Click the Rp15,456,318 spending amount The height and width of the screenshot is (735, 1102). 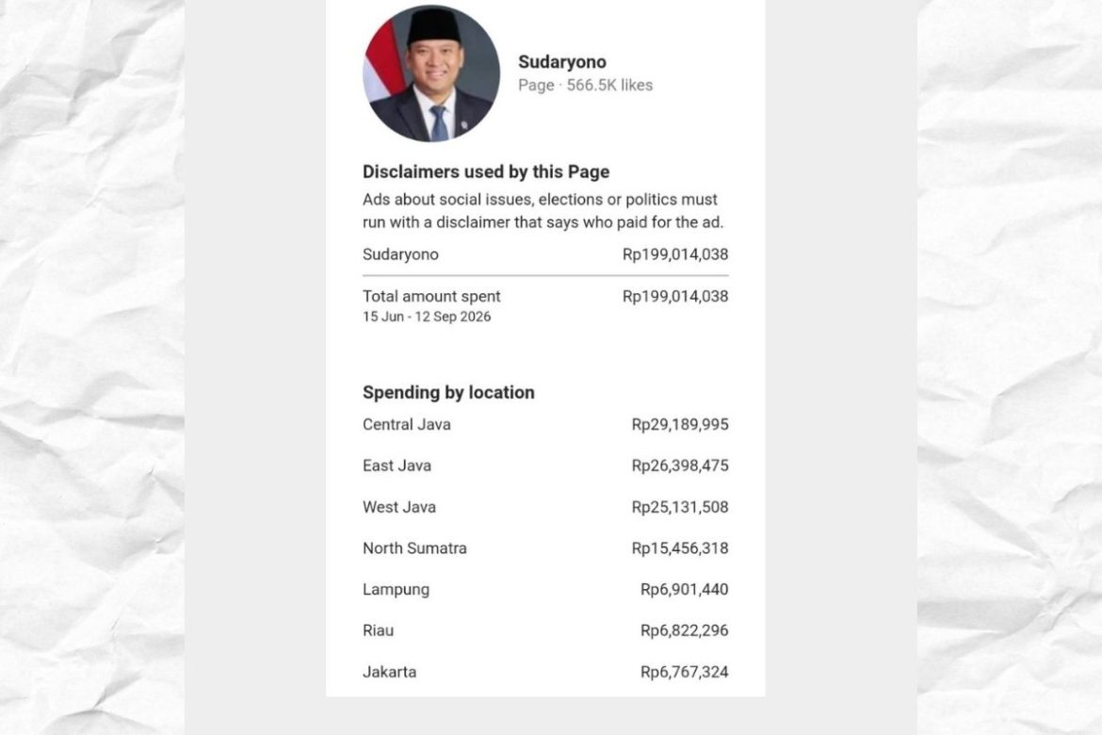[x=680, y=547]
